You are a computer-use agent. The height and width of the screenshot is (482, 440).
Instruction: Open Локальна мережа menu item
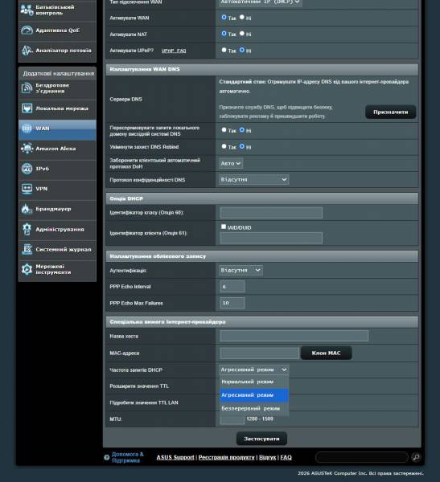click(x=57, y=108)
